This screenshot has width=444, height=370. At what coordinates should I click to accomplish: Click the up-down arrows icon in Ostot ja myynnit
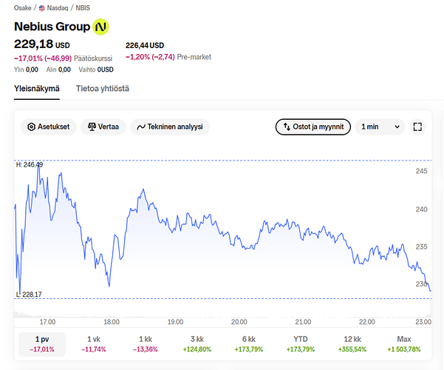(287, 127)
